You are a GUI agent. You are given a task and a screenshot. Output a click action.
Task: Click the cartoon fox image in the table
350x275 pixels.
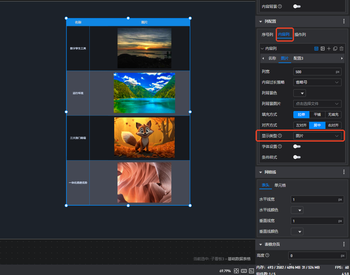144,137
